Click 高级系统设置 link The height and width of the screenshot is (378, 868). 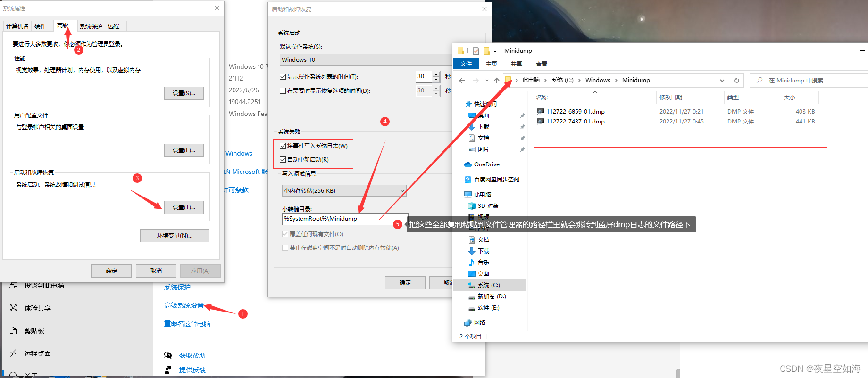point(184,305)
